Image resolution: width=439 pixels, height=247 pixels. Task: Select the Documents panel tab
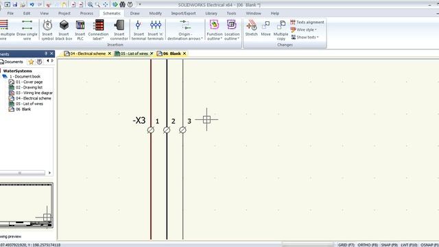(x=12, y=62)
